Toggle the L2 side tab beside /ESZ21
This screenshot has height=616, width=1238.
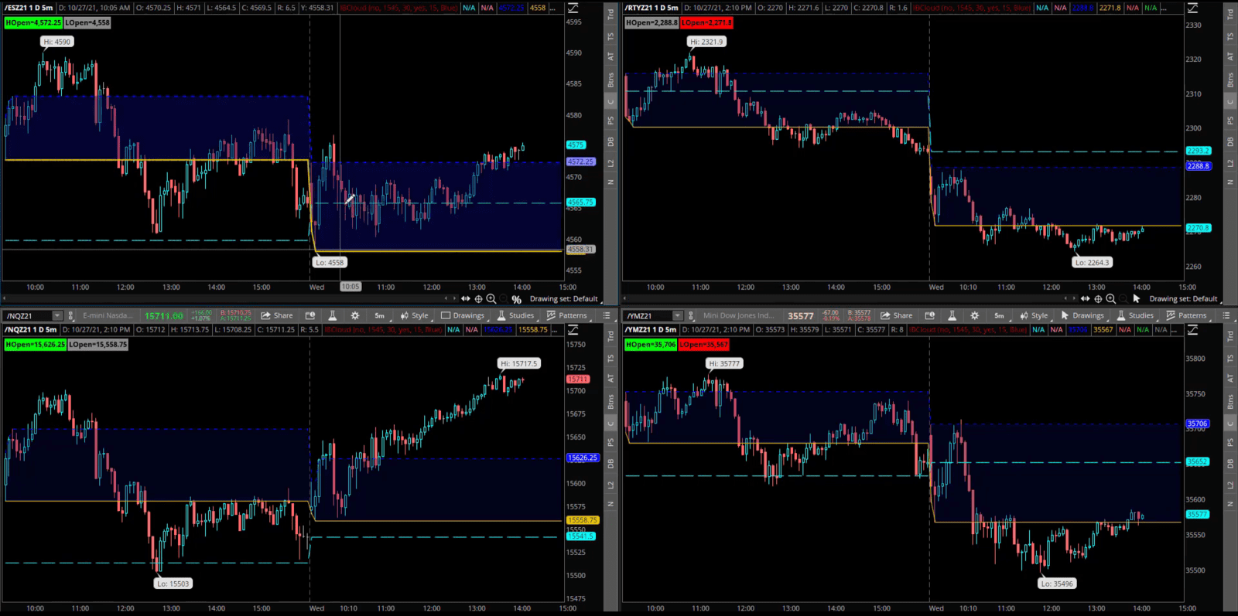click(610, 163)
